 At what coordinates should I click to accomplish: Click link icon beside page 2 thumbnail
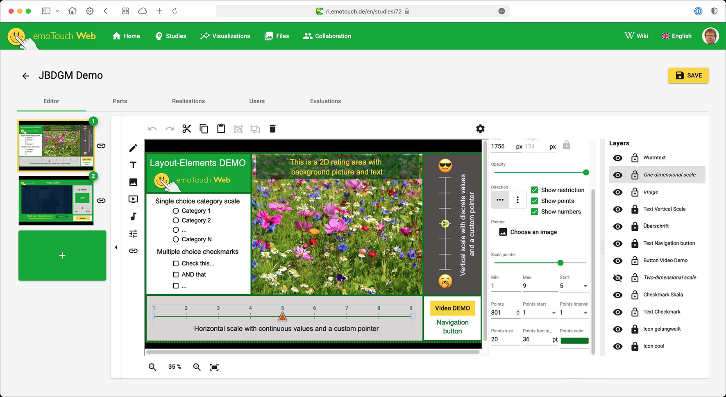(x=101, y=201)
